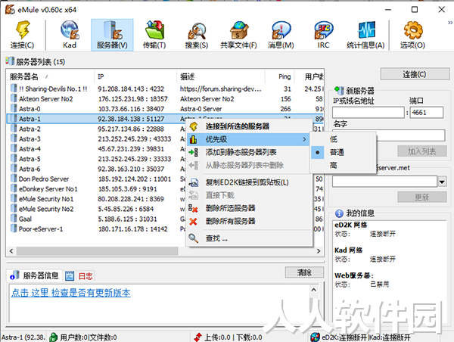Sort by Server Name column header

50,76
